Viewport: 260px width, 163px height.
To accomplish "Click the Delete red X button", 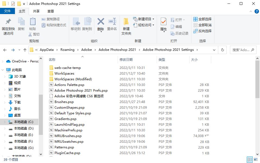I will pos(101,25).
